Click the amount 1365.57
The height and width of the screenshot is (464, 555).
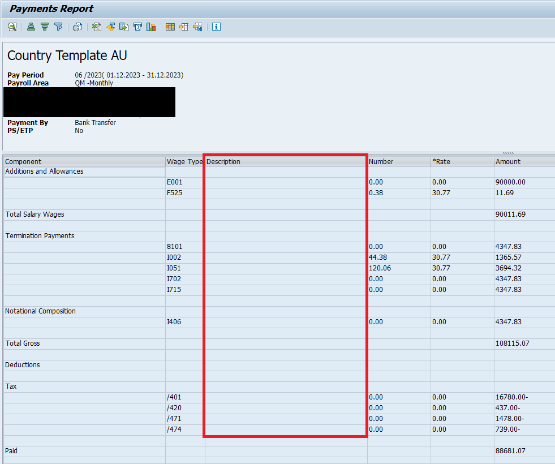click(508, 257)
